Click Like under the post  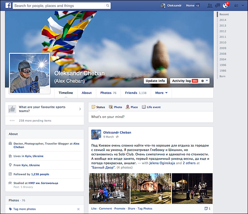pyautogui.click(x=94, y=208)
